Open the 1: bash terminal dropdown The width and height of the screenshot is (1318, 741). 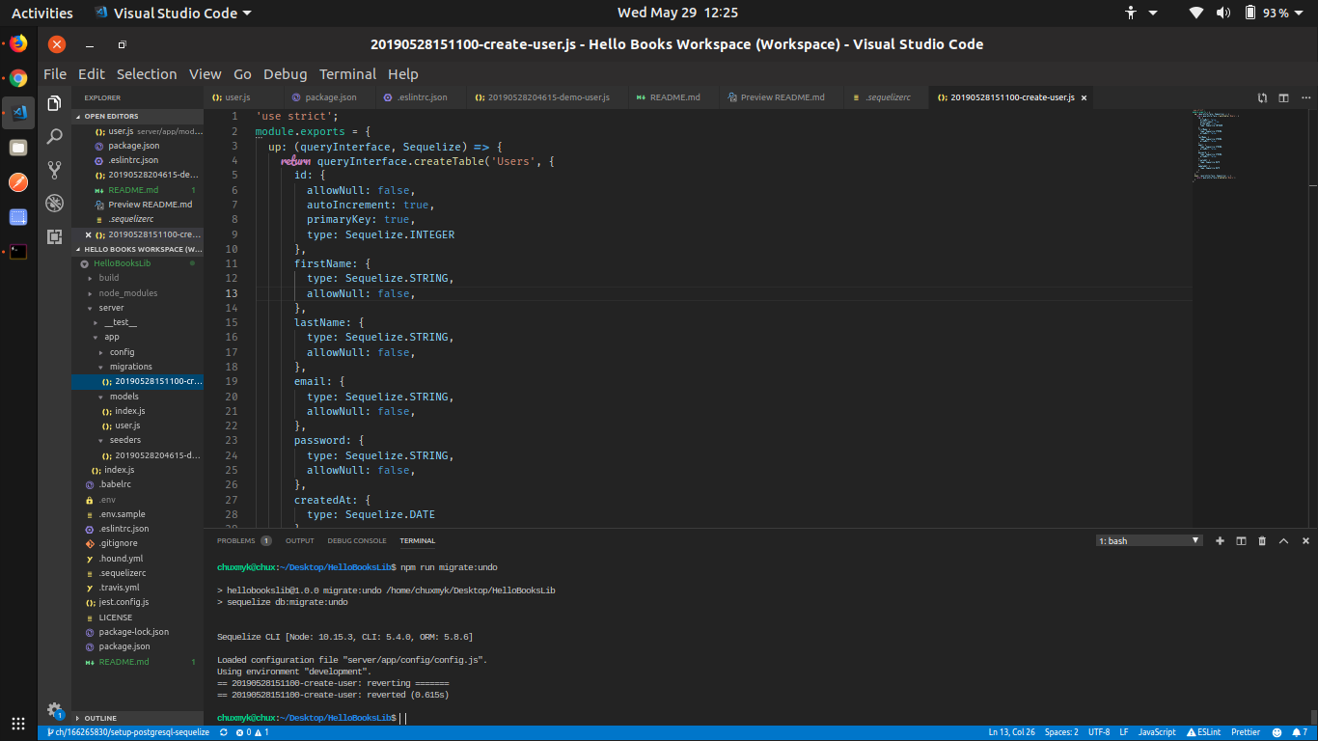1149,541
